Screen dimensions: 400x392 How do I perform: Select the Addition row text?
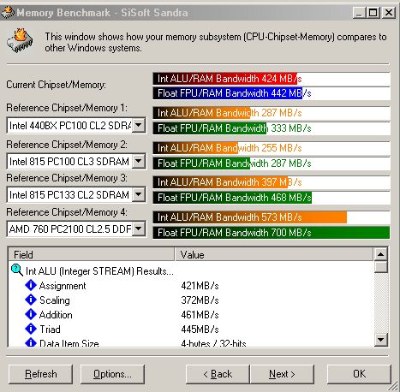(56, 315)
